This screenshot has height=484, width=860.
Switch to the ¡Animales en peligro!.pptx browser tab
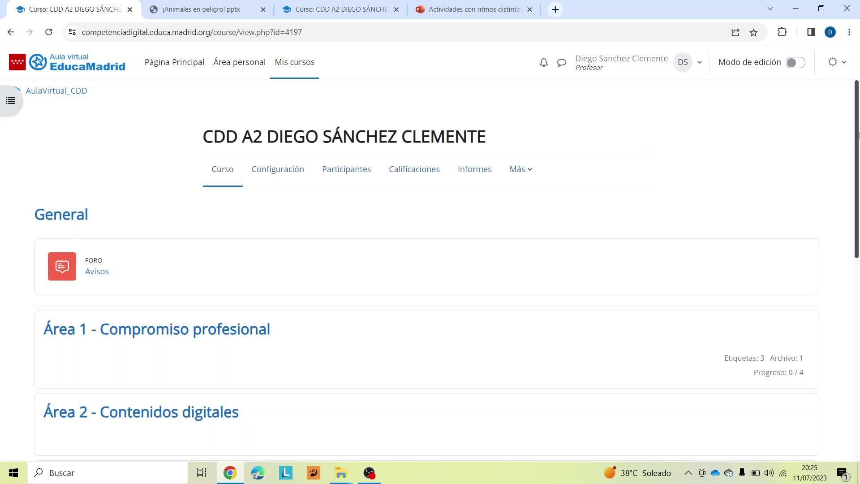tap(202, 9)
